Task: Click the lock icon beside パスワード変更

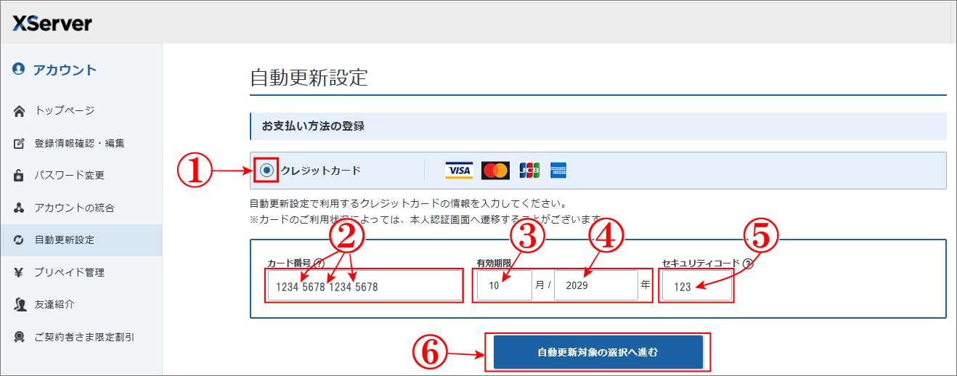Action: click(20, 176)
